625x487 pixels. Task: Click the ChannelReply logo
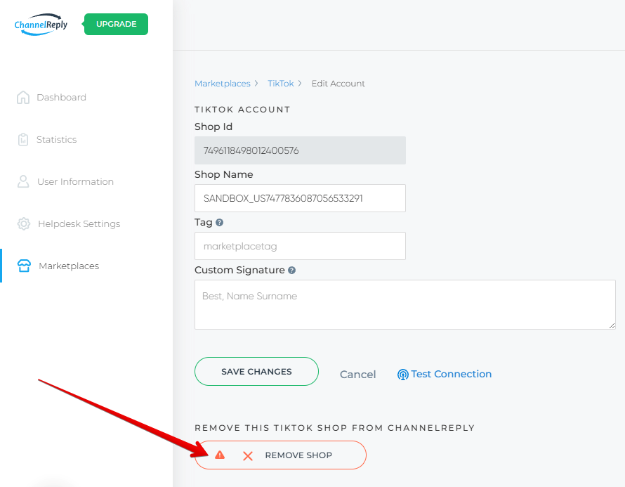(41, 25)
